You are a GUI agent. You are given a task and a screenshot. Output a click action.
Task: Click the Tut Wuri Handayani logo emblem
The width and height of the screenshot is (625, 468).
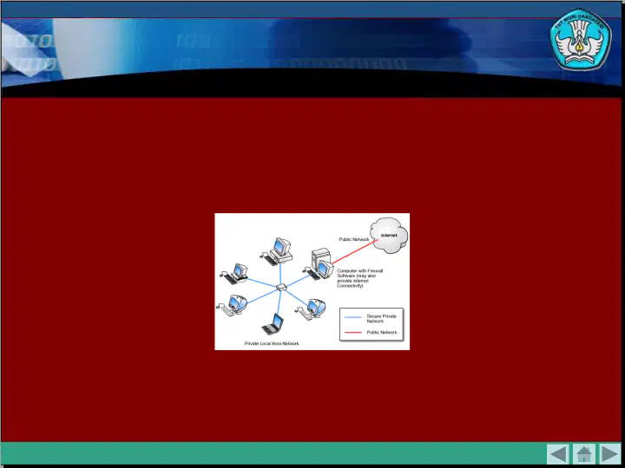point(581,40)
